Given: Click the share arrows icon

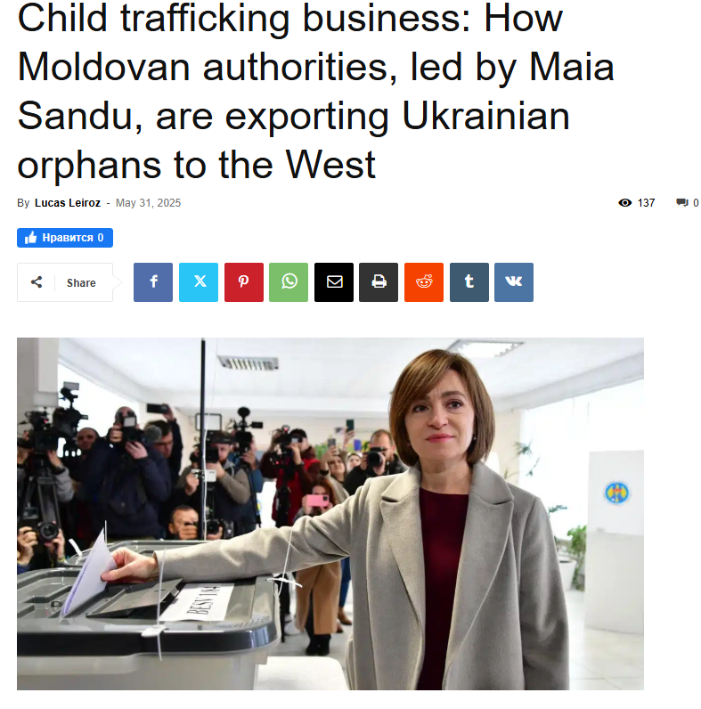Looking at the screenshot, I should pos(37,282).
